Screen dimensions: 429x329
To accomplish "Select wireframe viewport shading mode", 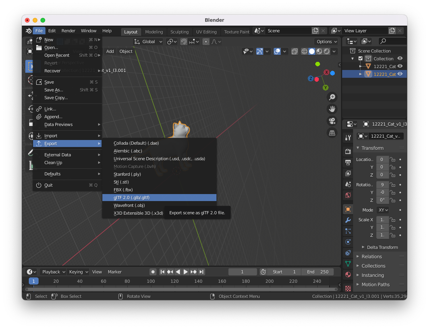I will [304, 51].
